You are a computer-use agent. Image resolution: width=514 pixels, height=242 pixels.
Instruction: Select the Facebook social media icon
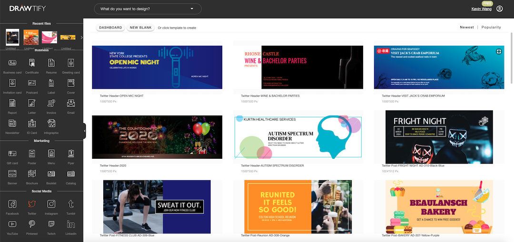[12, 204]
